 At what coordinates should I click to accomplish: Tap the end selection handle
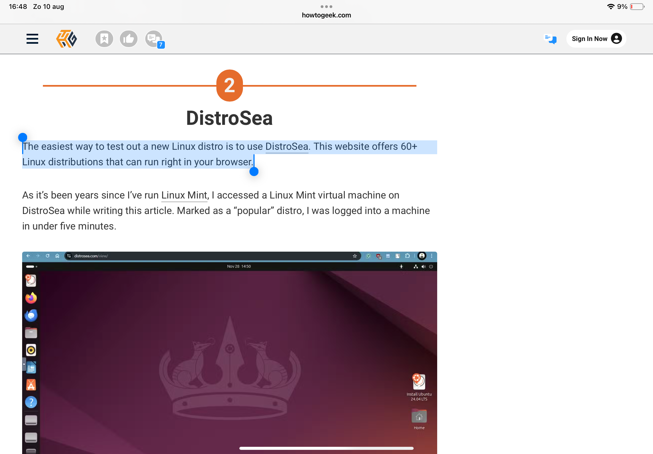tap(254, 172)
